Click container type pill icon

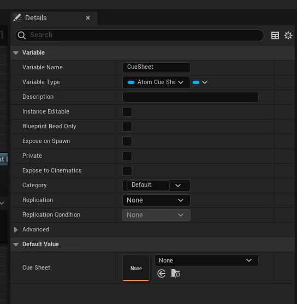click(x=196, y=82)
